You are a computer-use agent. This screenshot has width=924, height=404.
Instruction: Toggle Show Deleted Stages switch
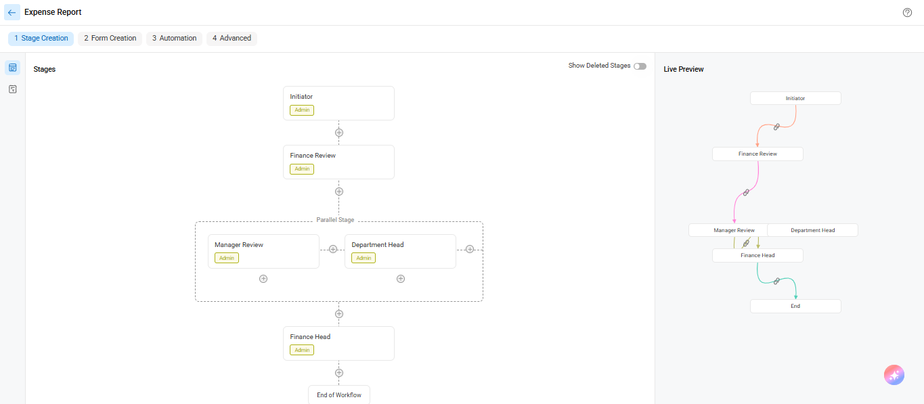click(640, 66)
